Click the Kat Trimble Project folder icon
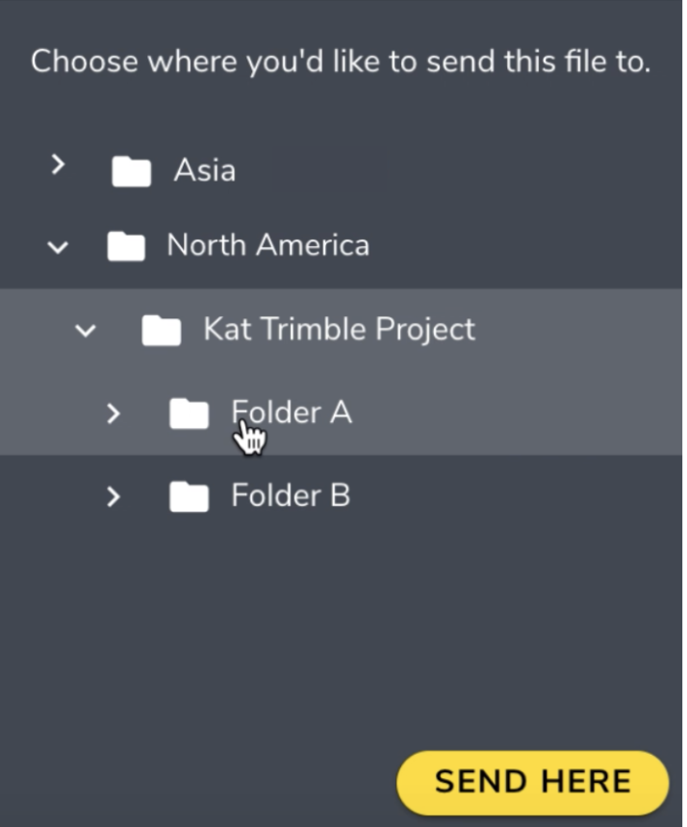Viewport: 687px width, 827px height. (x=161, y=331)
